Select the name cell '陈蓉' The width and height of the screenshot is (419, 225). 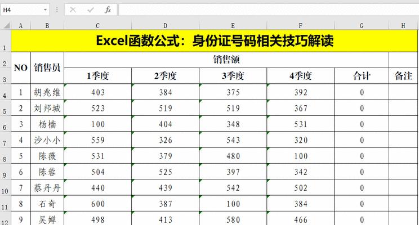tap(47, 172)
